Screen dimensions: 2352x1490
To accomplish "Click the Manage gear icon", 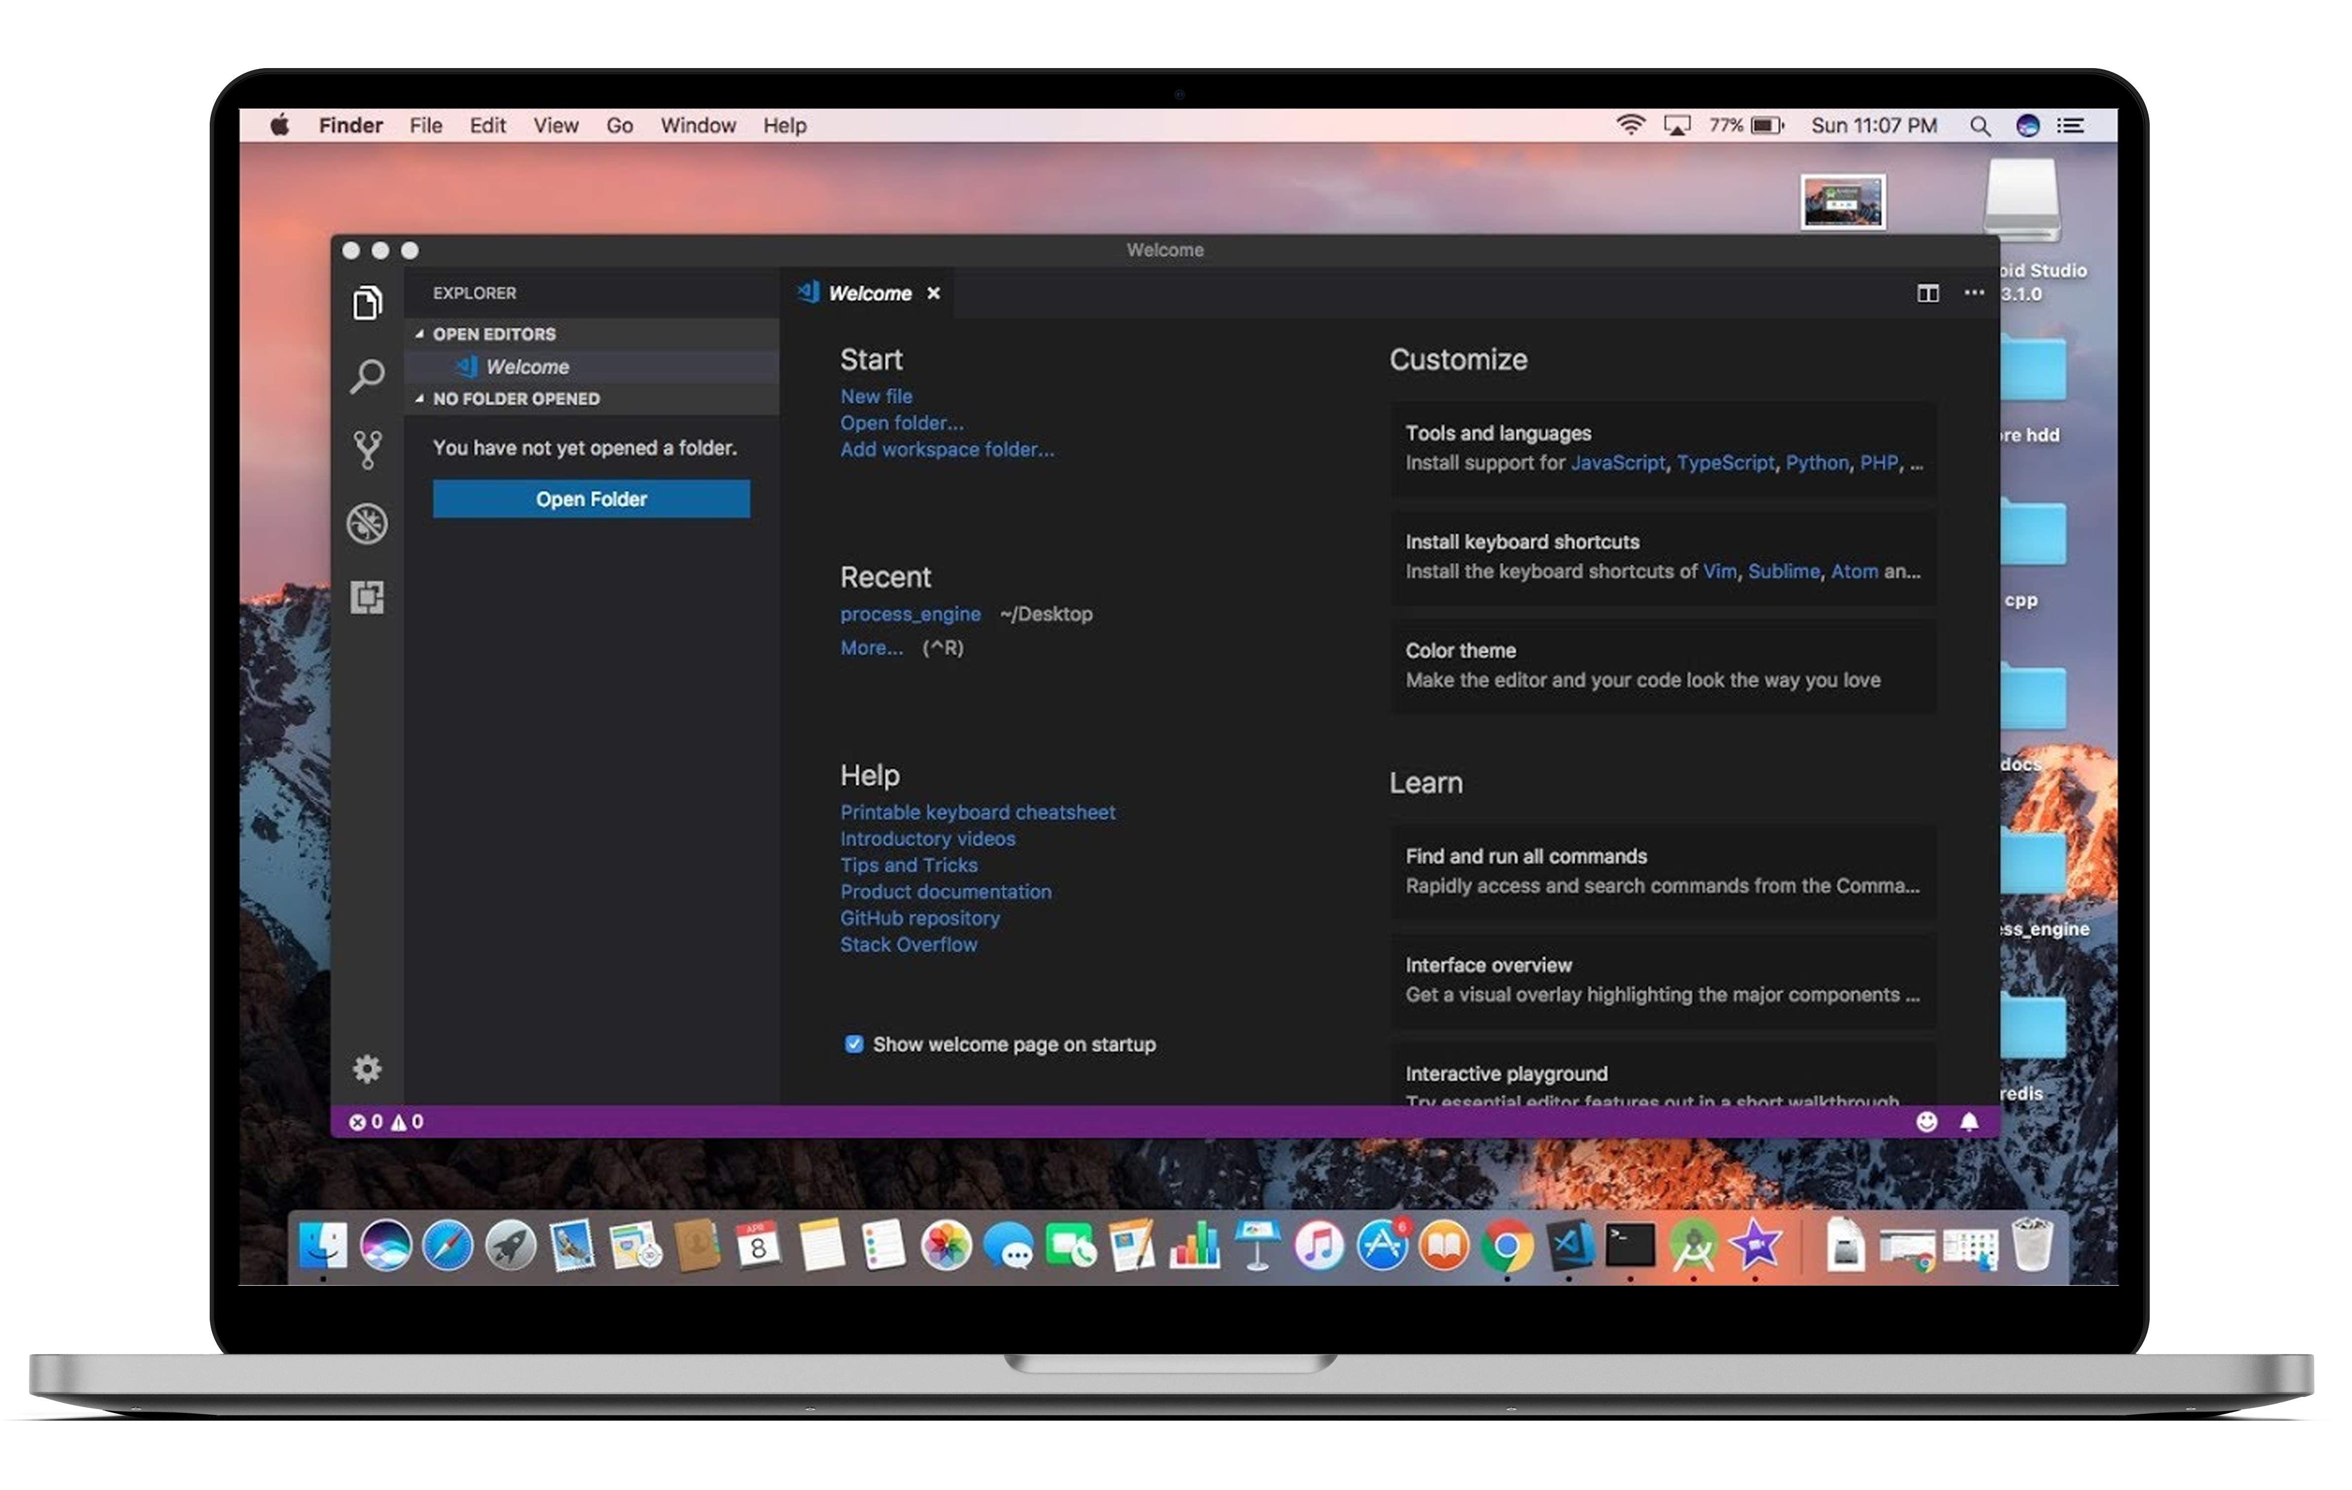I will coord(367,1069).
